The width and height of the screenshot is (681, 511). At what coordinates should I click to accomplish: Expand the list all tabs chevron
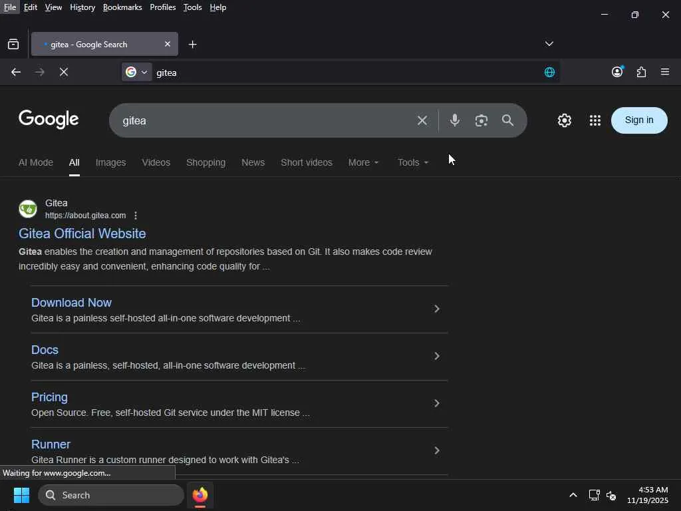tap(549, 44)
